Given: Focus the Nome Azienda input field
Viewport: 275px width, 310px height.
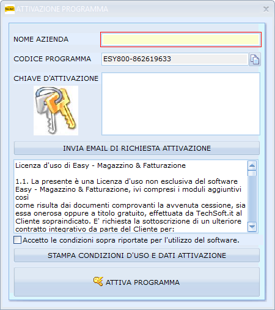Looking at the screenshot, I should 181,39.
